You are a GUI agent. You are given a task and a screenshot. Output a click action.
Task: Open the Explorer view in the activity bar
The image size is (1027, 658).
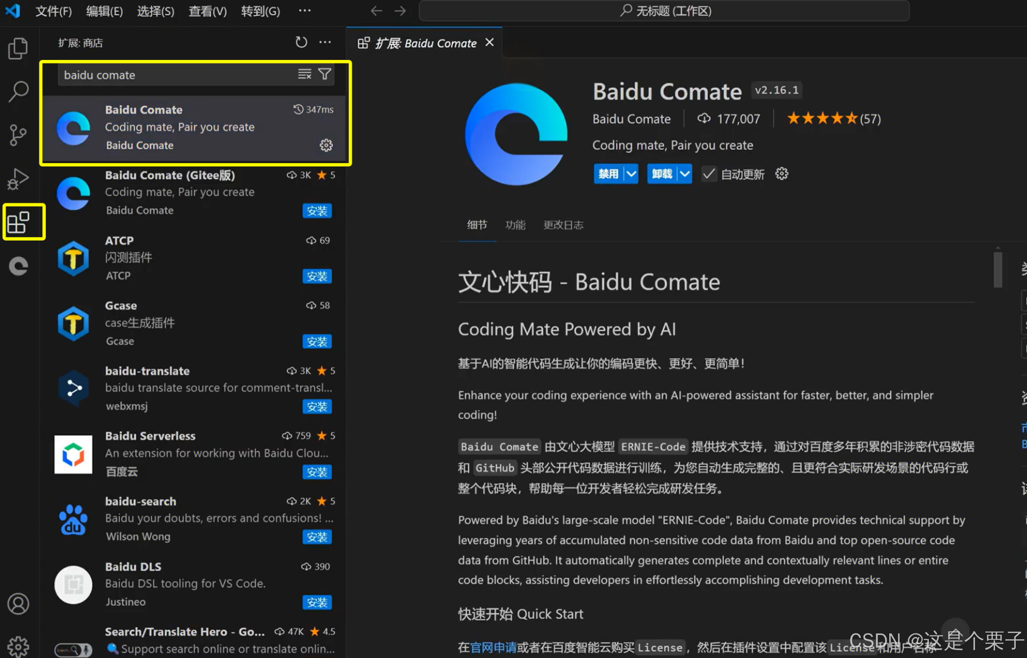(x=18, y=48)
